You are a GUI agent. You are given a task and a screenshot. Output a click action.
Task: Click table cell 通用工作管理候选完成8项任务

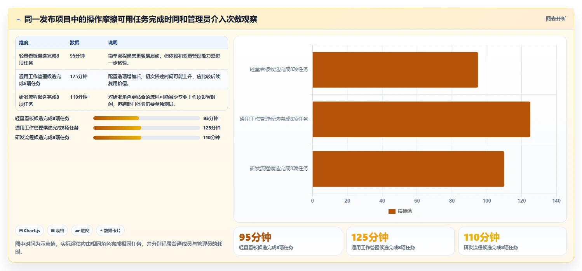click(40, 80)
